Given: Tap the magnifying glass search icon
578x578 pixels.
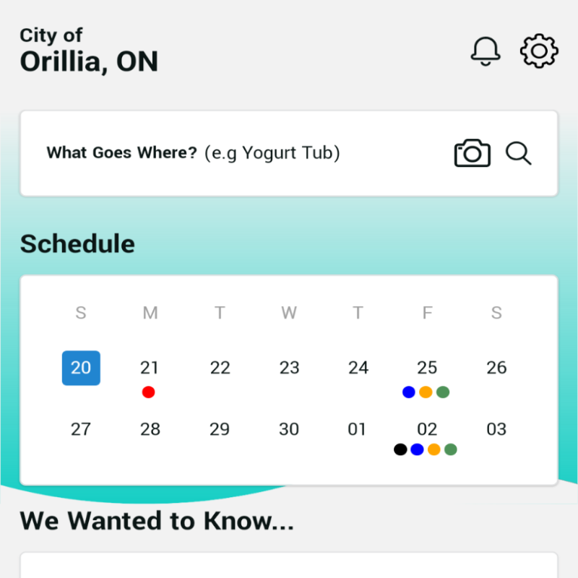Looking at the screenshot, I should click(518, 153).
